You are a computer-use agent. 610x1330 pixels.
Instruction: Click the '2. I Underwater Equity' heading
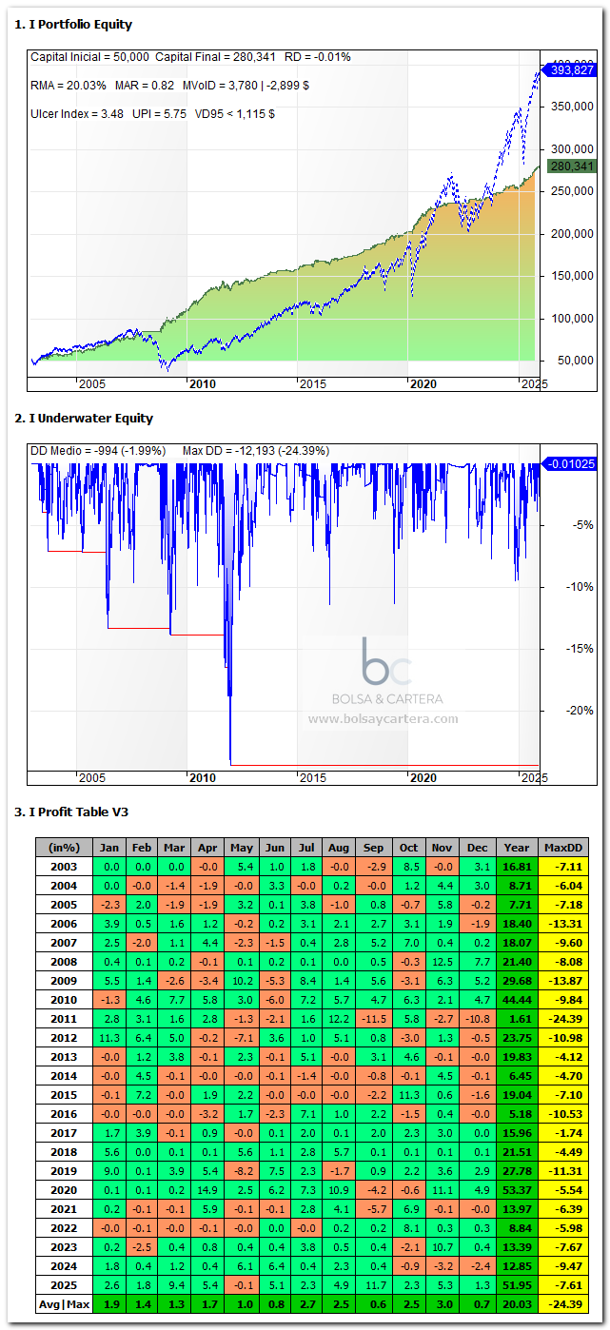(84, 418)
